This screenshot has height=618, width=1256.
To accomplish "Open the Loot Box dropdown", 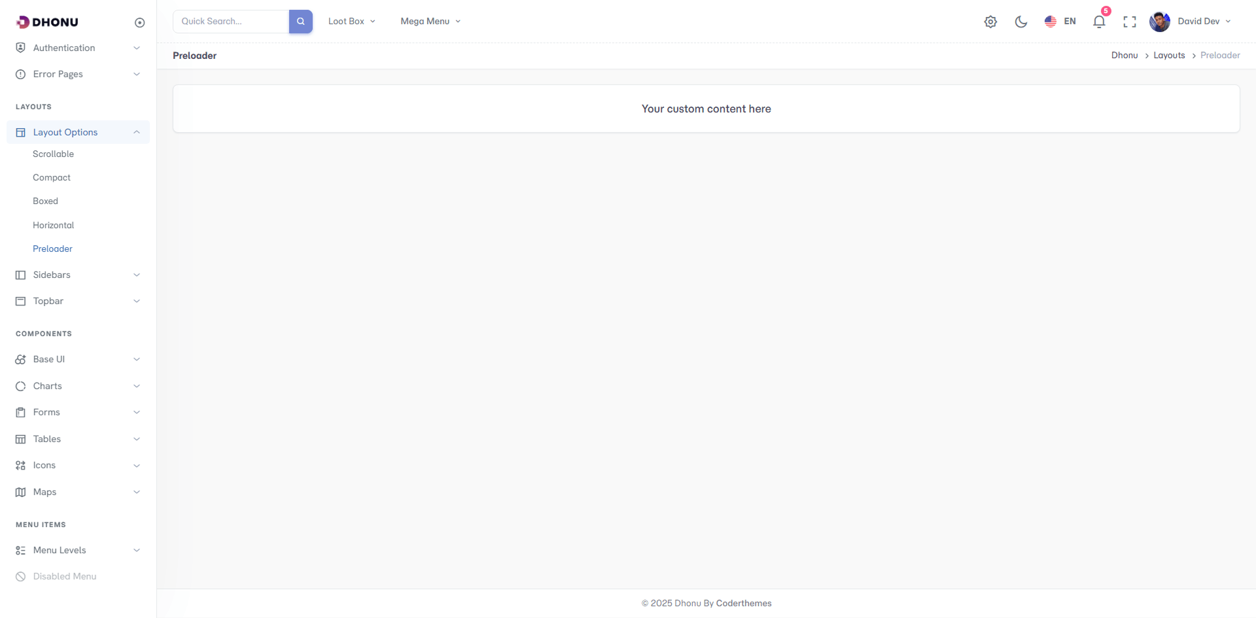I will [351, 22].
